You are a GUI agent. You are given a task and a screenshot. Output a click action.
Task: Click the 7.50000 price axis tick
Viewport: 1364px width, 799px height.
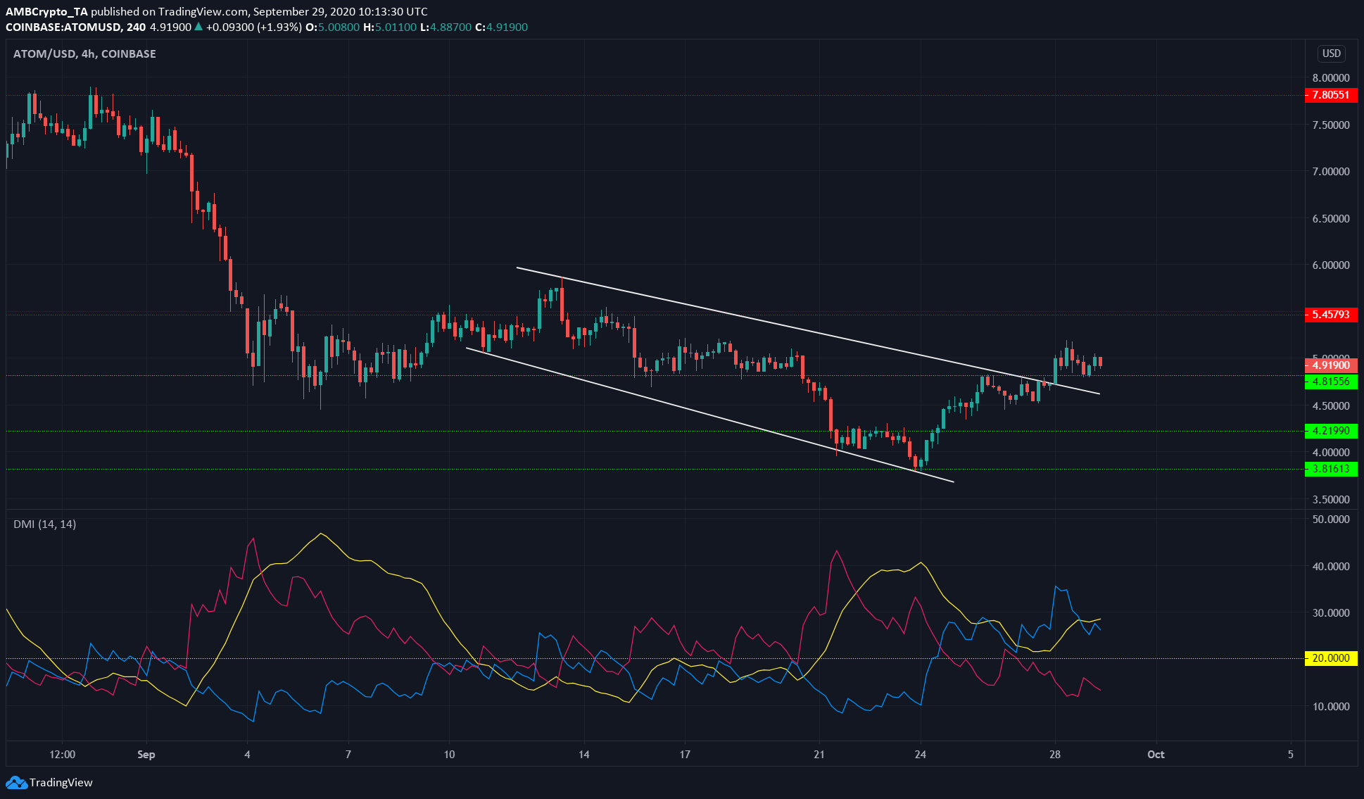point(1331,125)
